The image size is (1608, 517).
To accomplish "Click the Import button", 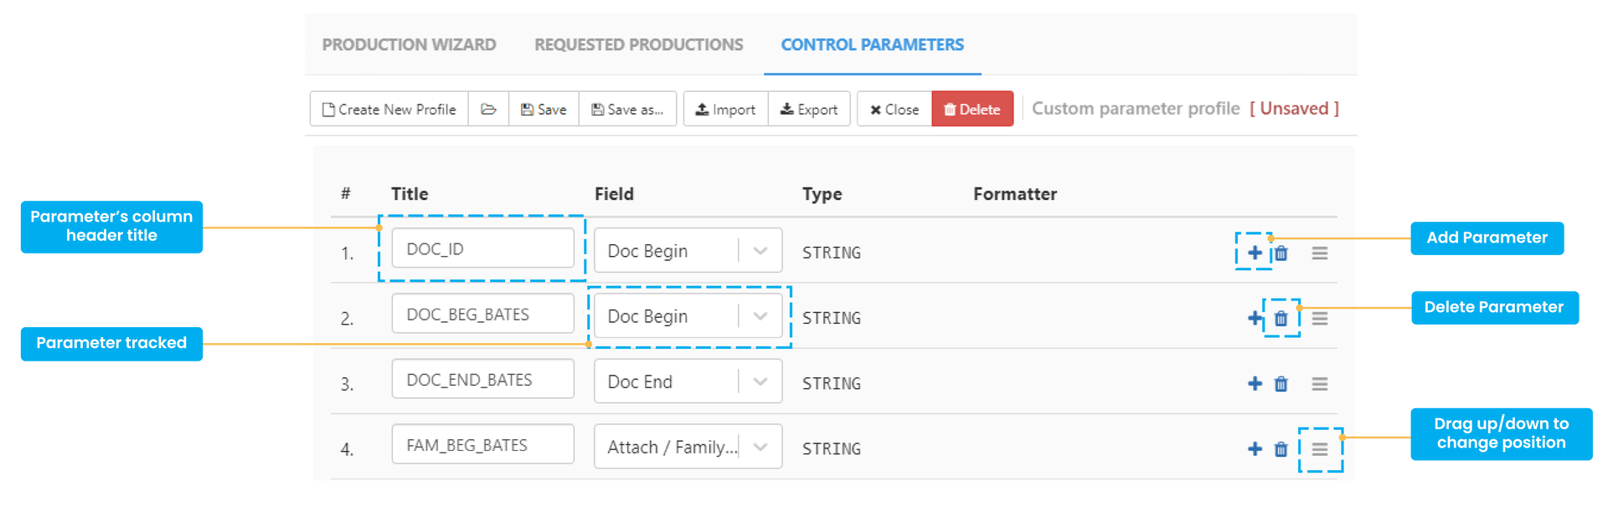I will [x=725, y=109].
